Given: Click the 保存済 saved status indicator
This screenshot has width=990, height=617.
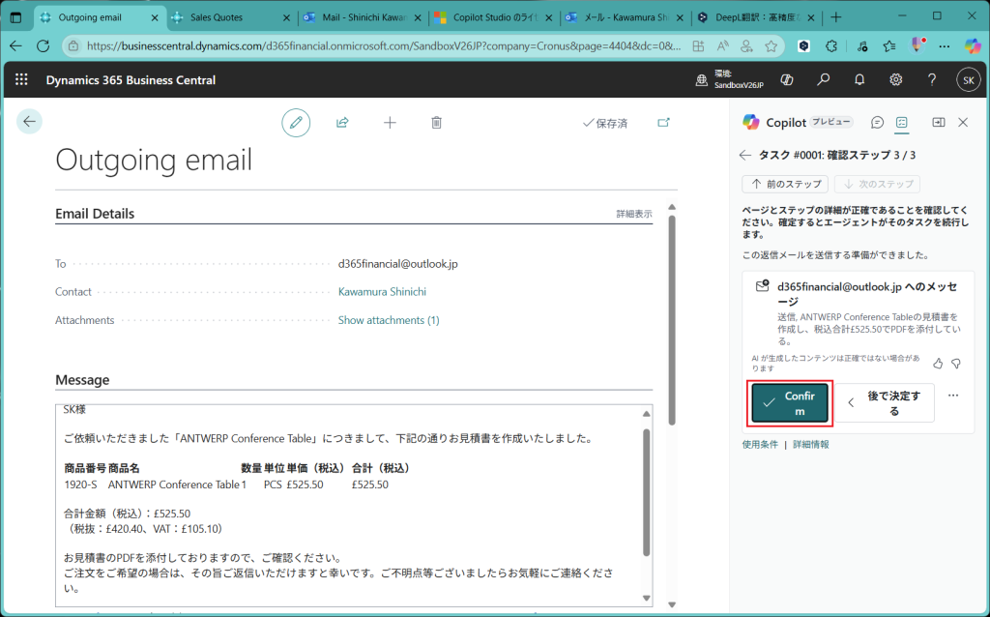Looking at the screenshot, I should click(x=605, y=123).
